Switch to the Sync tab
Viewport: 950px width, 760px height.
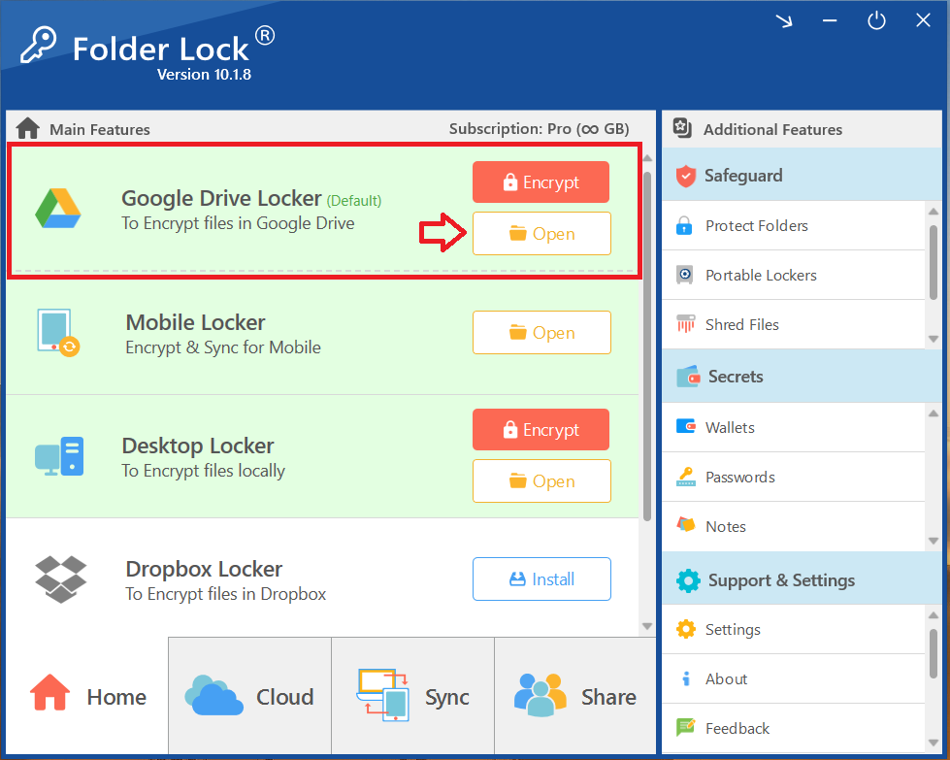click(412, 696)
